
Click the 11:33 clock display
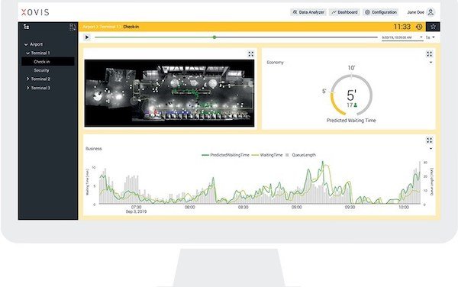[402, 27]
